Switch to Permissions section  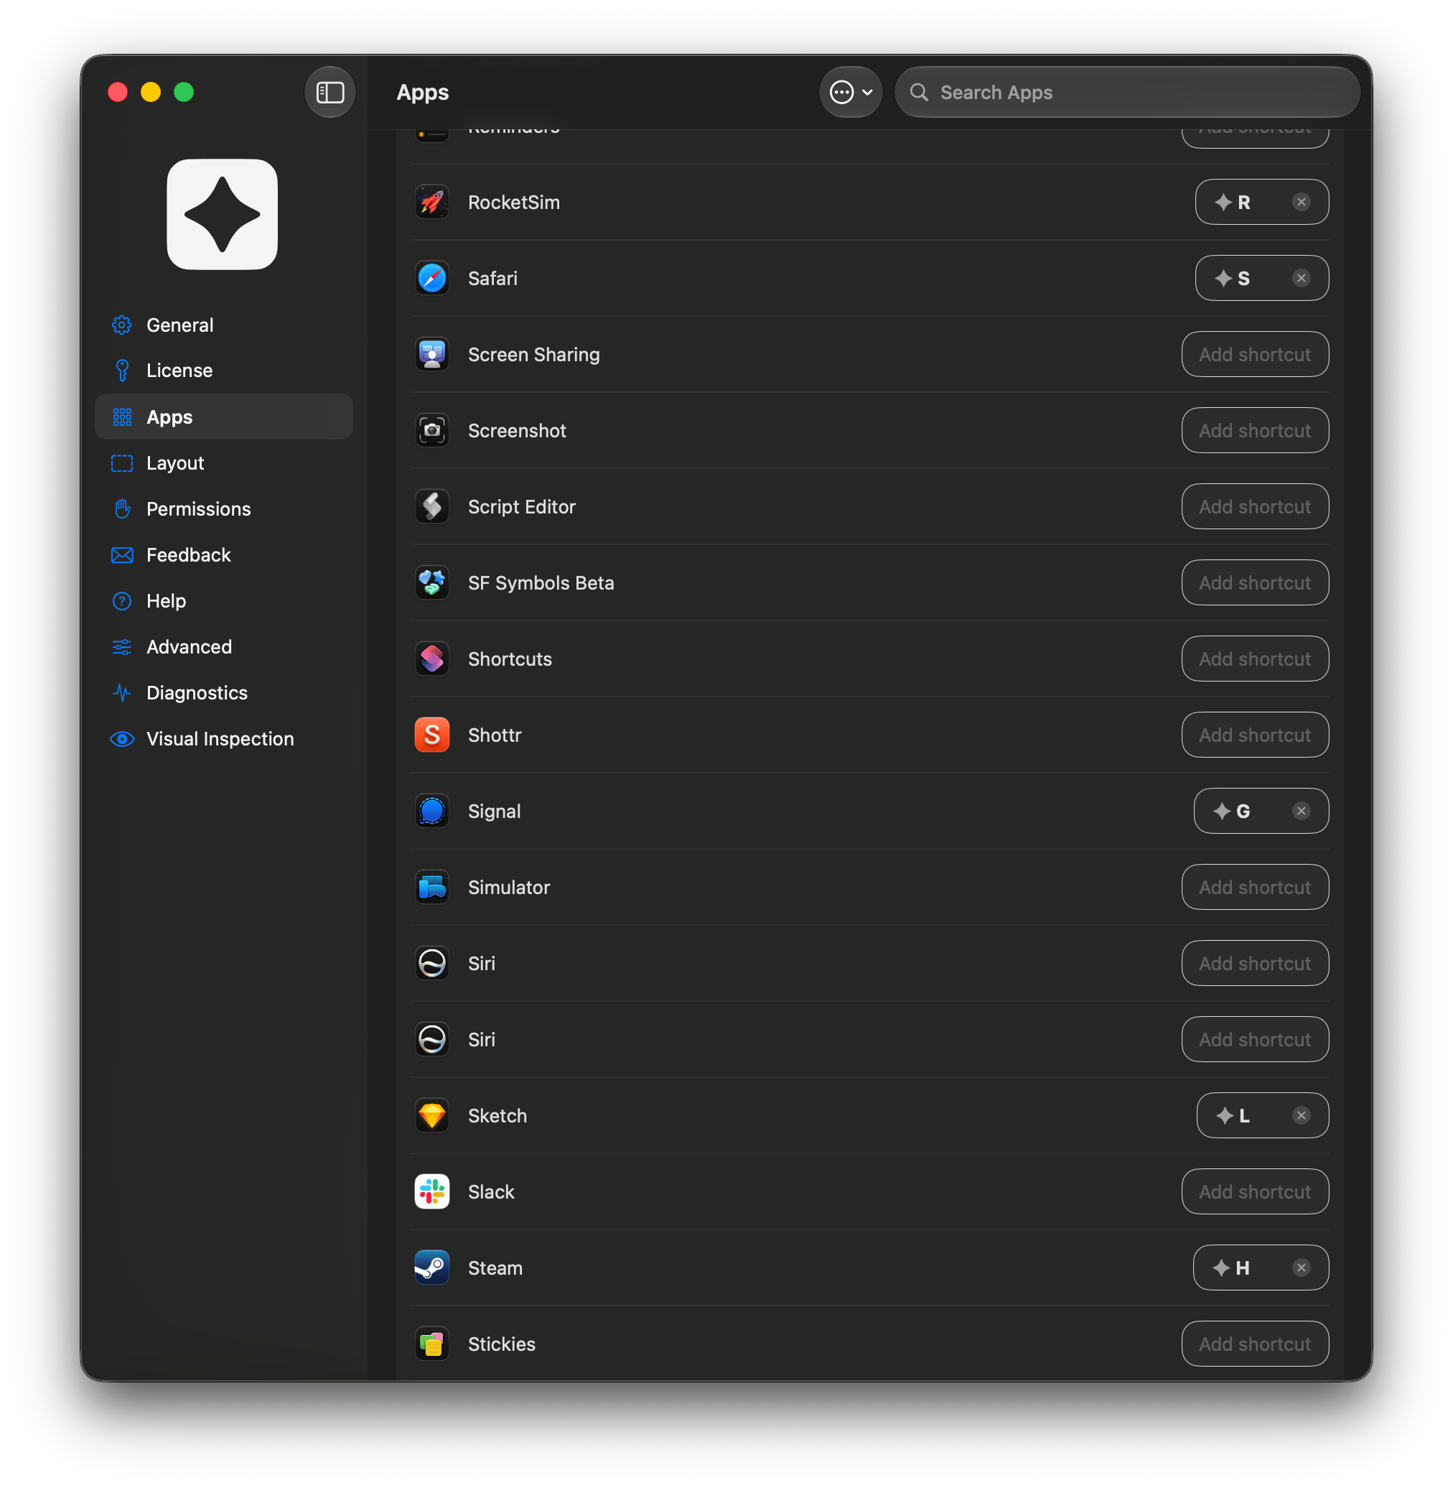(223, 509)
